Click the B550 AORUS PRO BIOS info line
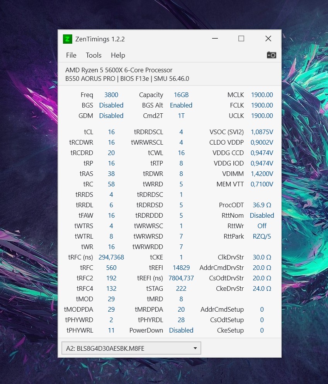This screenshot has width=328, height=384. pos(127,79)
